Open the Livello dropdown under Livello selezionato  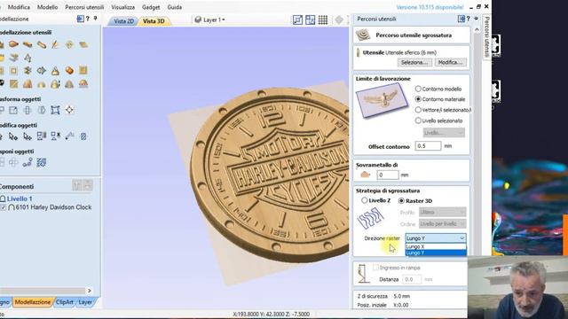(x=444, y=133)
